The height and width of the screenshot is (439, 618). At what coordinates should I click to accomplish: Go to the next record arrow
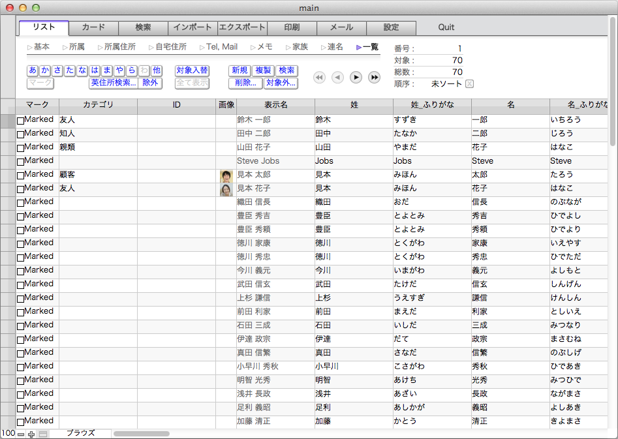[356, 78]
